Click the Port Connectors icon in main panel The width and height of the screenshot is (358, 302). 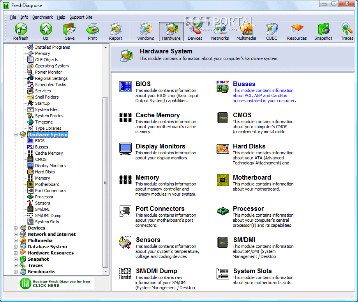(x=125, y=211)
